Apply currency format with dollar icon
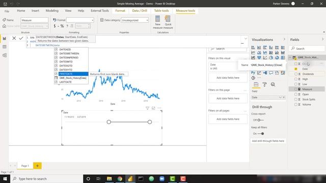Screen dimensions: 326x183 pyautogui.click(x=55, y=26)
